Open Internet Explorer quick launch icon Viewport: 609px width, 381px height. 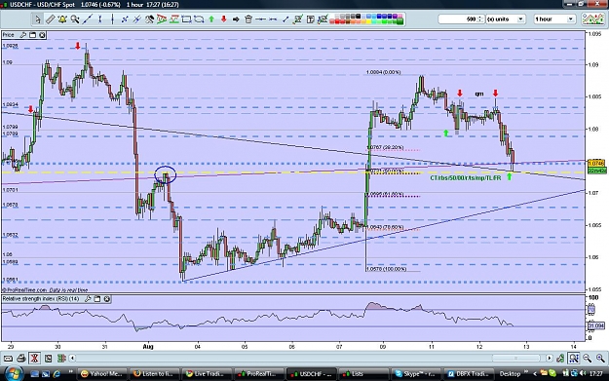point(57,374)
